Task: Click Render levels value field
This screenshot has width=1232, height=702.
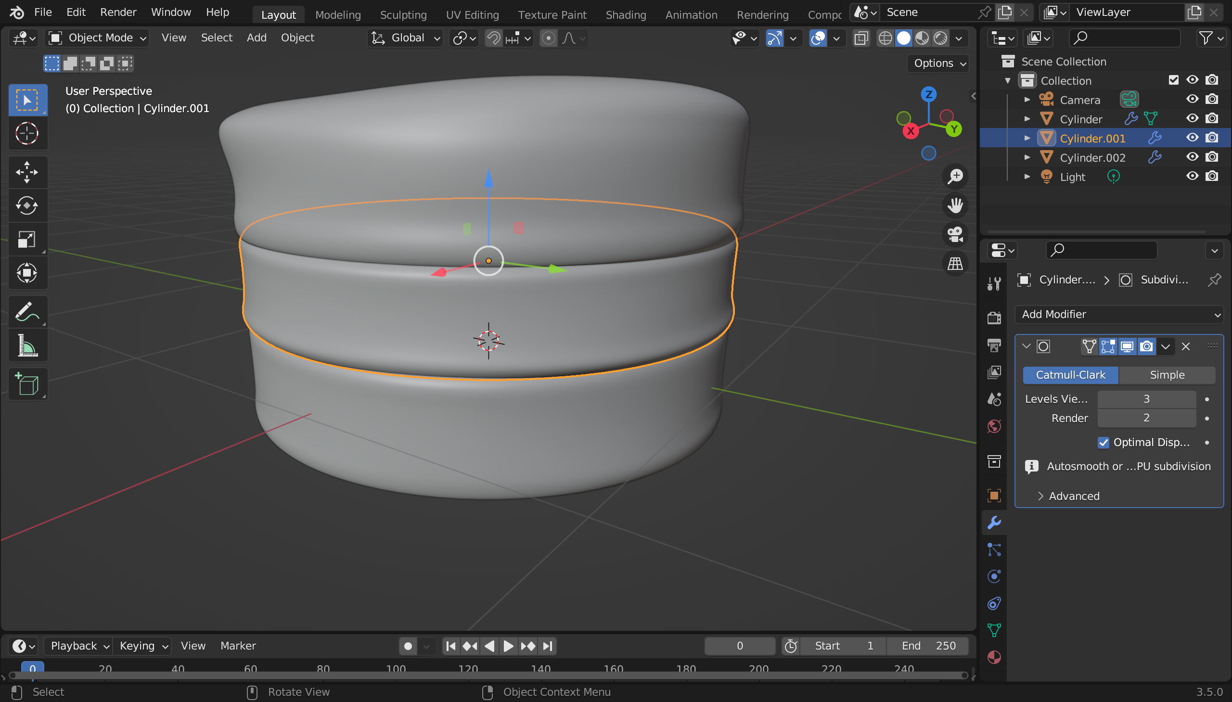Action: [1146, 418]
